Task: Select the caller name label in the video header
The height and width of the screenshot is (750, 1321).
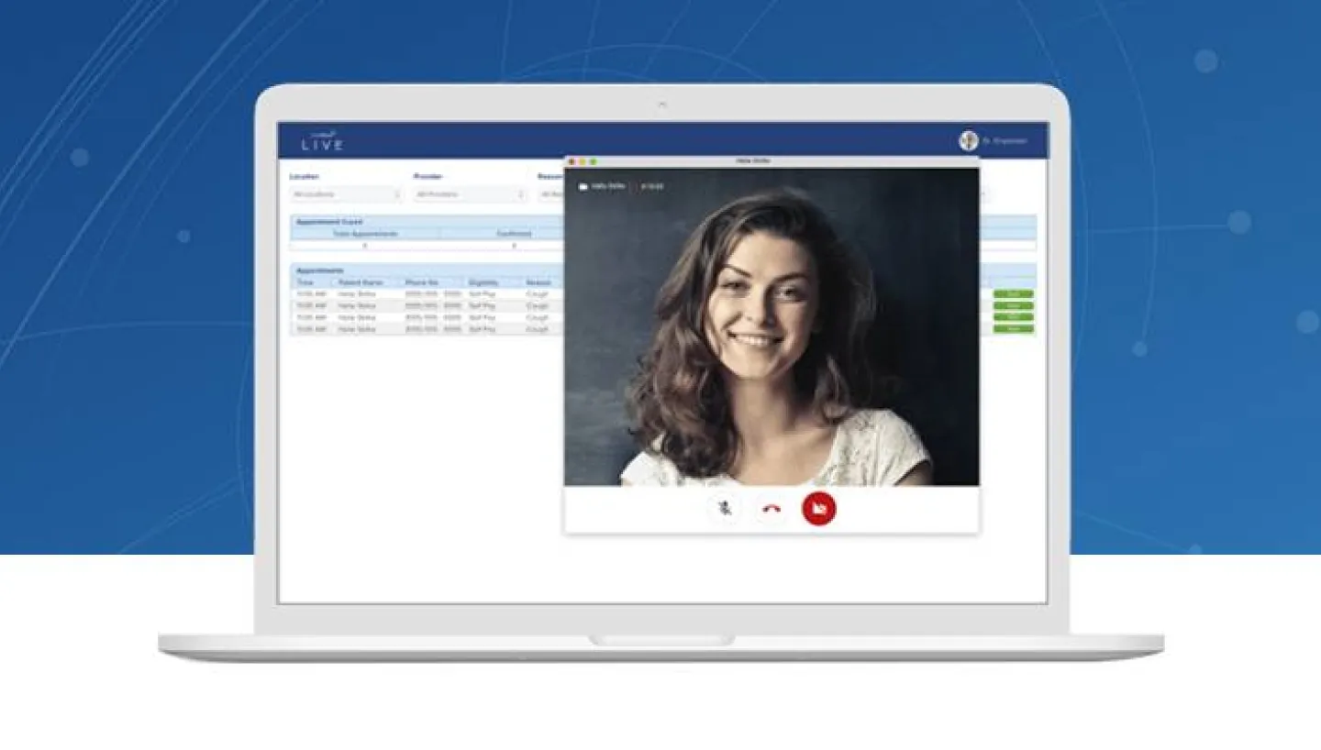Action: pos(609,184)
